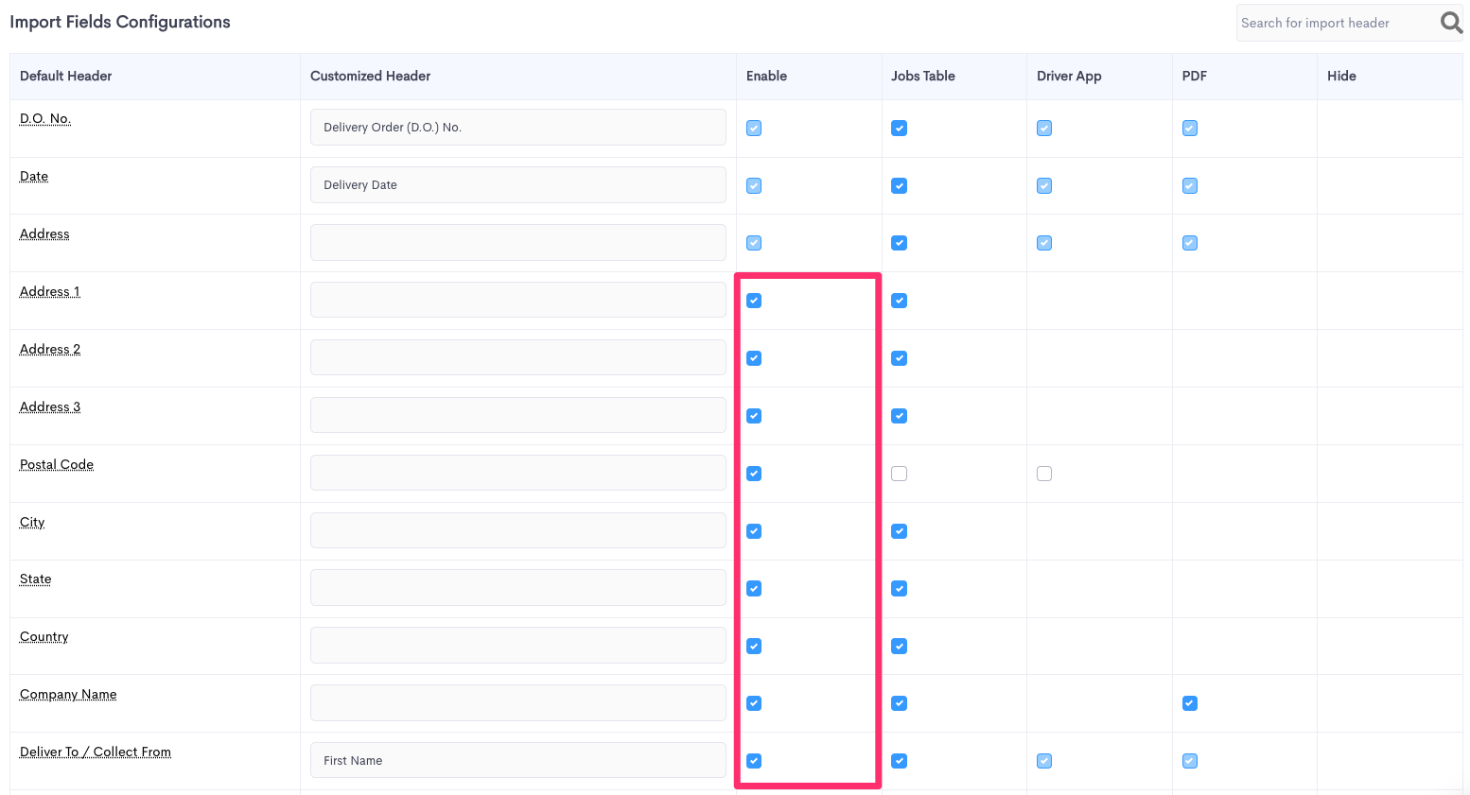
Task: Click the customized header input for Postal Code
Action: point(517,474)
